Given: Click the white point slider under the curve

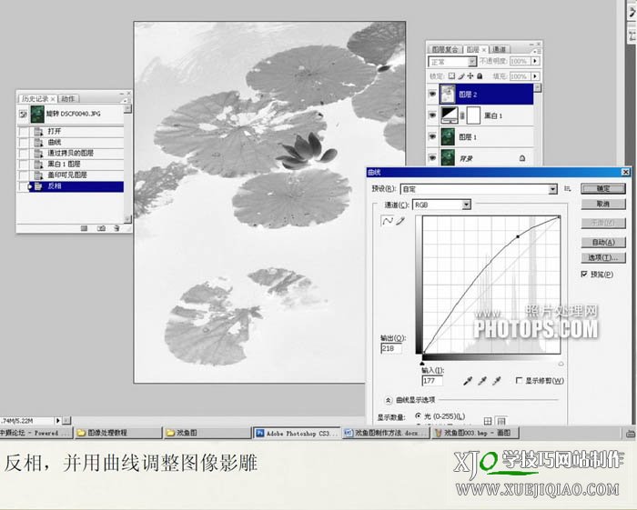Looking at the screenshot, I should click(x=561, y=364).
